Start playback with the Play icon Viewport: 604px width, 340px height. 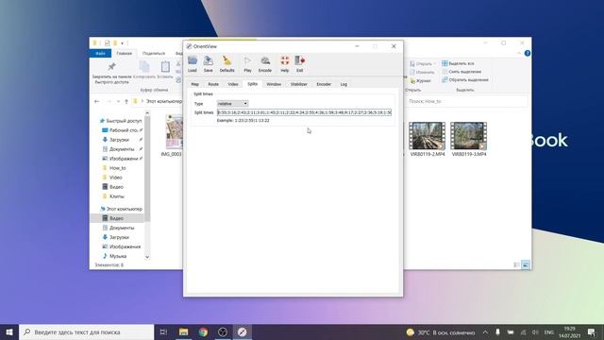(247, 63)
